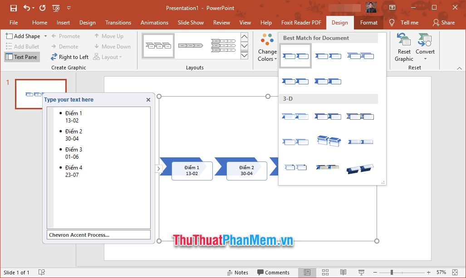Switch to the Format tab
Screen dimensions: 466x278
click(368, 22)
